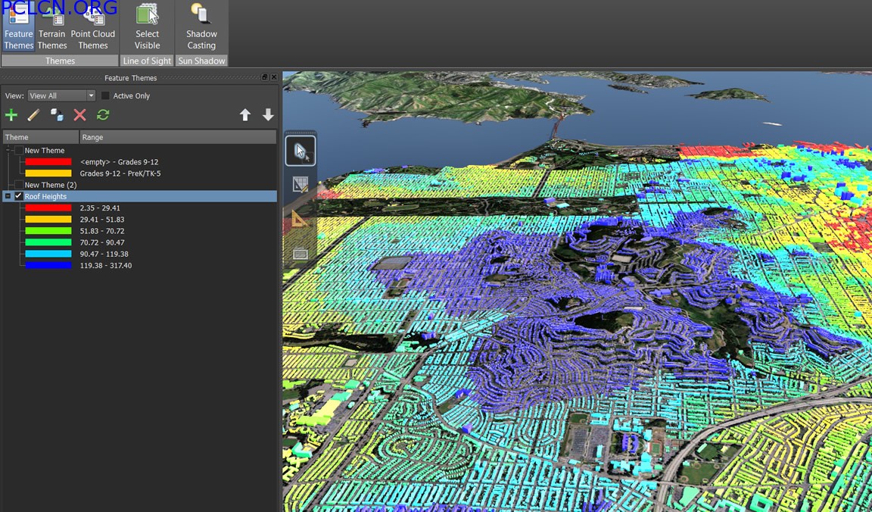
Task: Click the lime swatch for 51.83 - 70.72
Action: point(48,231)
